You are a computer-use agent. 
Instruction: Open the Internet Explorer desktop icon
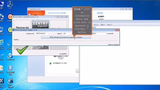(x=2, y=44)
